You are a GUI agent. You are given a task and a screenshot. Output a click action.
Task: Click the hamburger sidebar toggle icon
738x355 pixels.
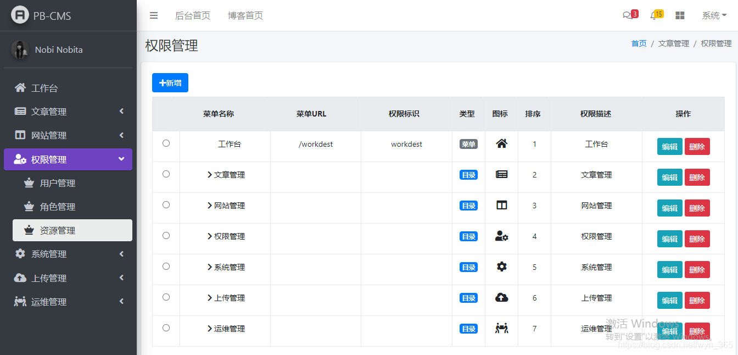point(154,15)
